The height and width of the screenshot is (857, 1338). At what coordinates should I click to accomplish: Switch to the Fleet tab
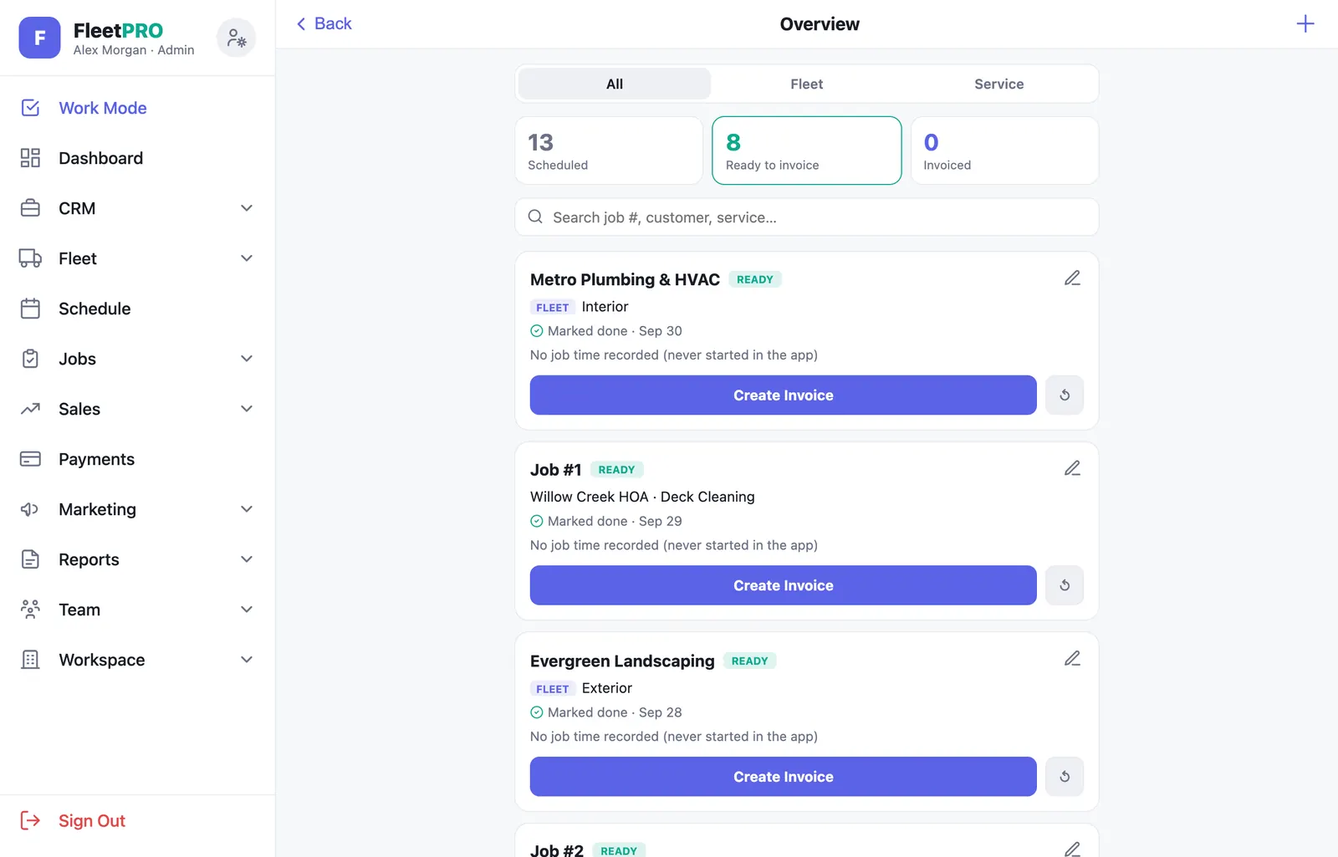[x=806, y=84]
